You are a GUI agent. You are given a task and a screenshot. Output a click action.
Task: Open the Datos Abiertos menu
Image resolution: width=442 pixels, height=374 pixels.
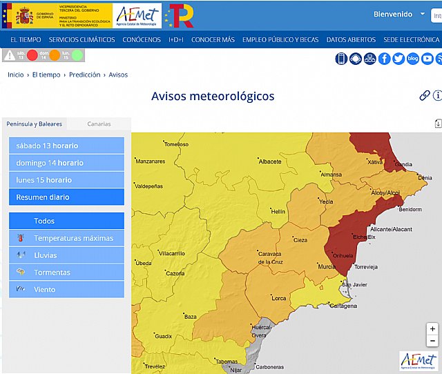coord(351,40)
